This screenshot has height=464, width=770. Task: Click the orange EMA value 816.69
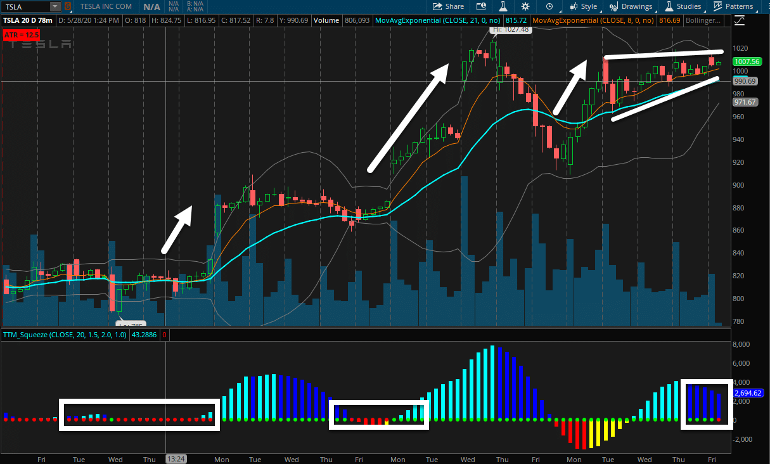669,20
